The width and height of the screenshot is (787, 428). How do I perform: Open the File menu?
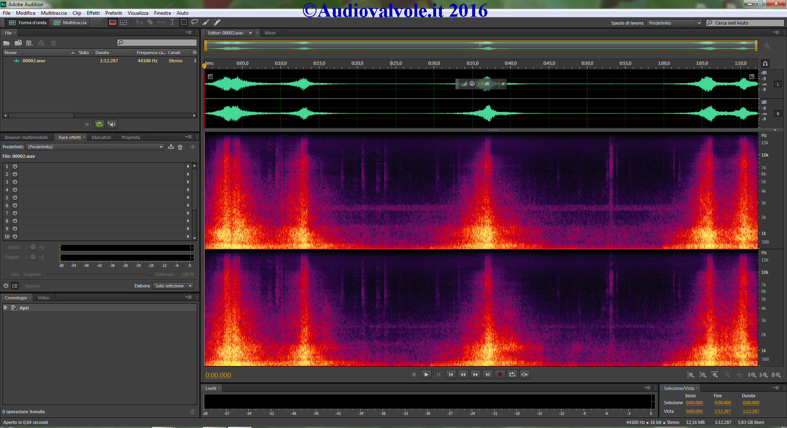[x=7, y=13]
